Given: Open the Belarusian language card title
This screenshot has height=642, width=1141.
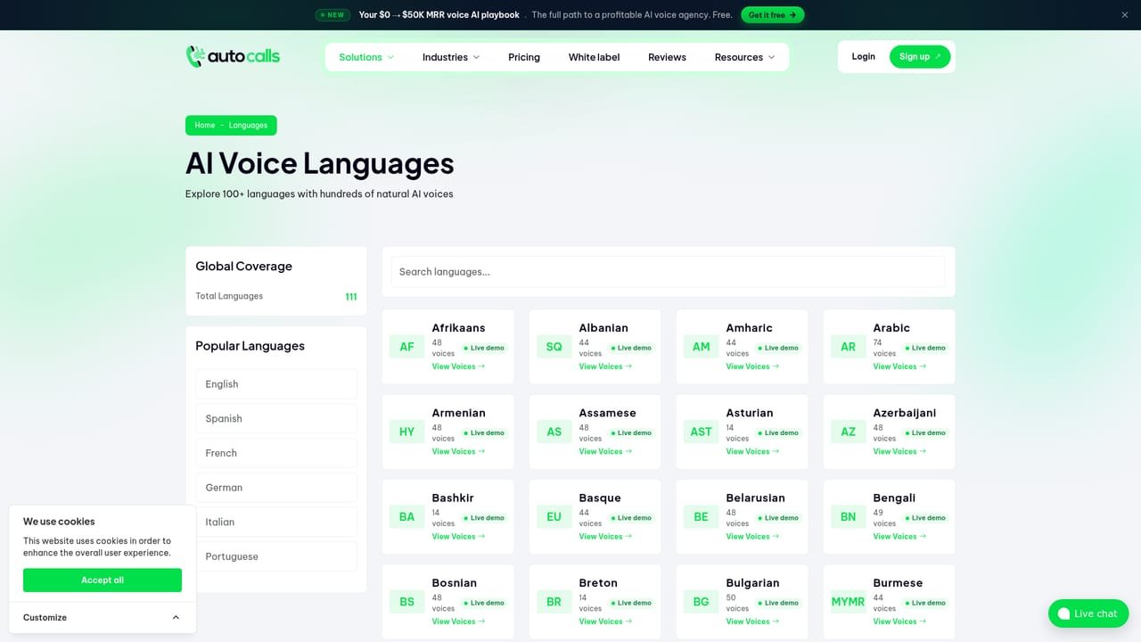Looking at the screenshot, I should [x=756, y=498].
